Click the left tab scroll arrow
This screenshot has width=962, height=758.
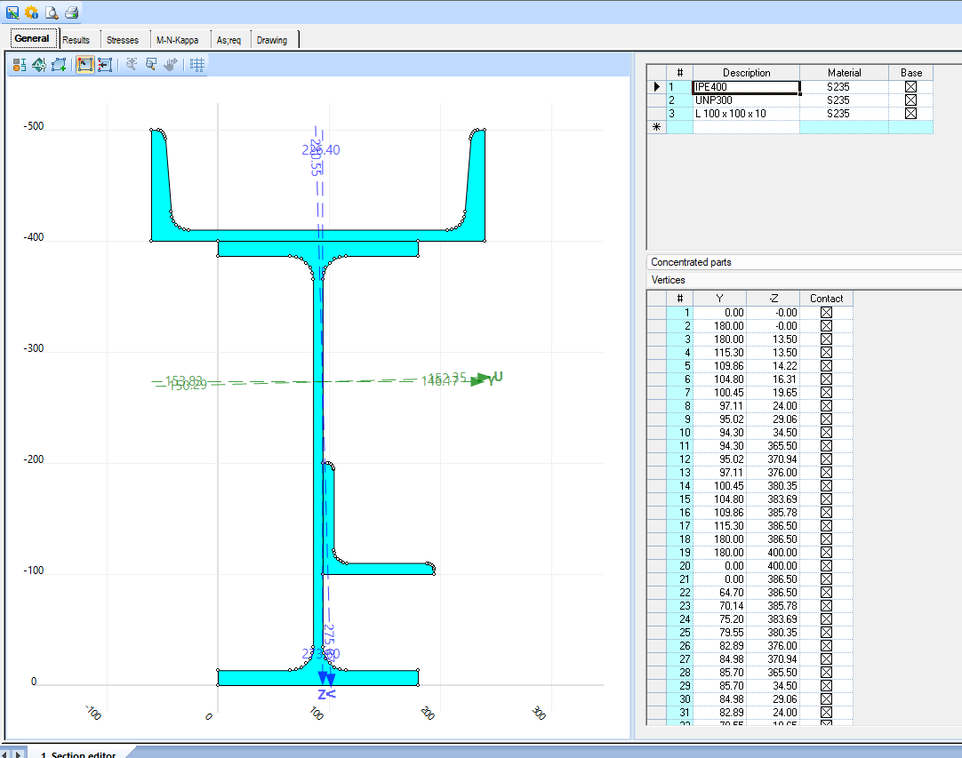[x=5, y=754]
